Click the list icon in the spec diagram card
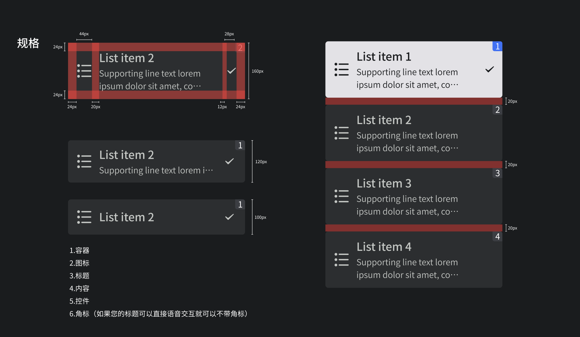 click(84, 71)
